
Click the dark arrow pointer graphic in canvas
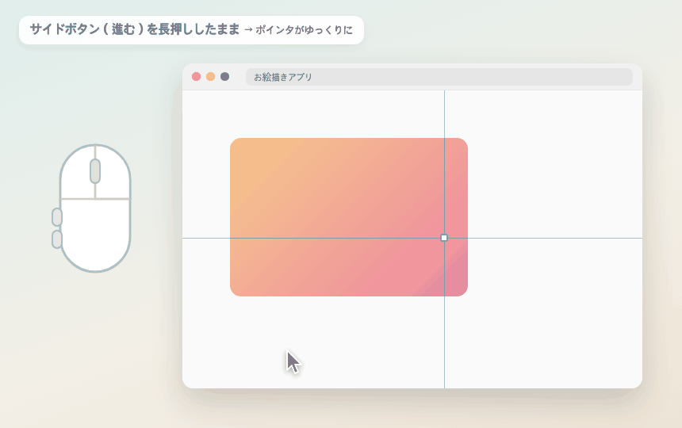(x=293, y=362)
